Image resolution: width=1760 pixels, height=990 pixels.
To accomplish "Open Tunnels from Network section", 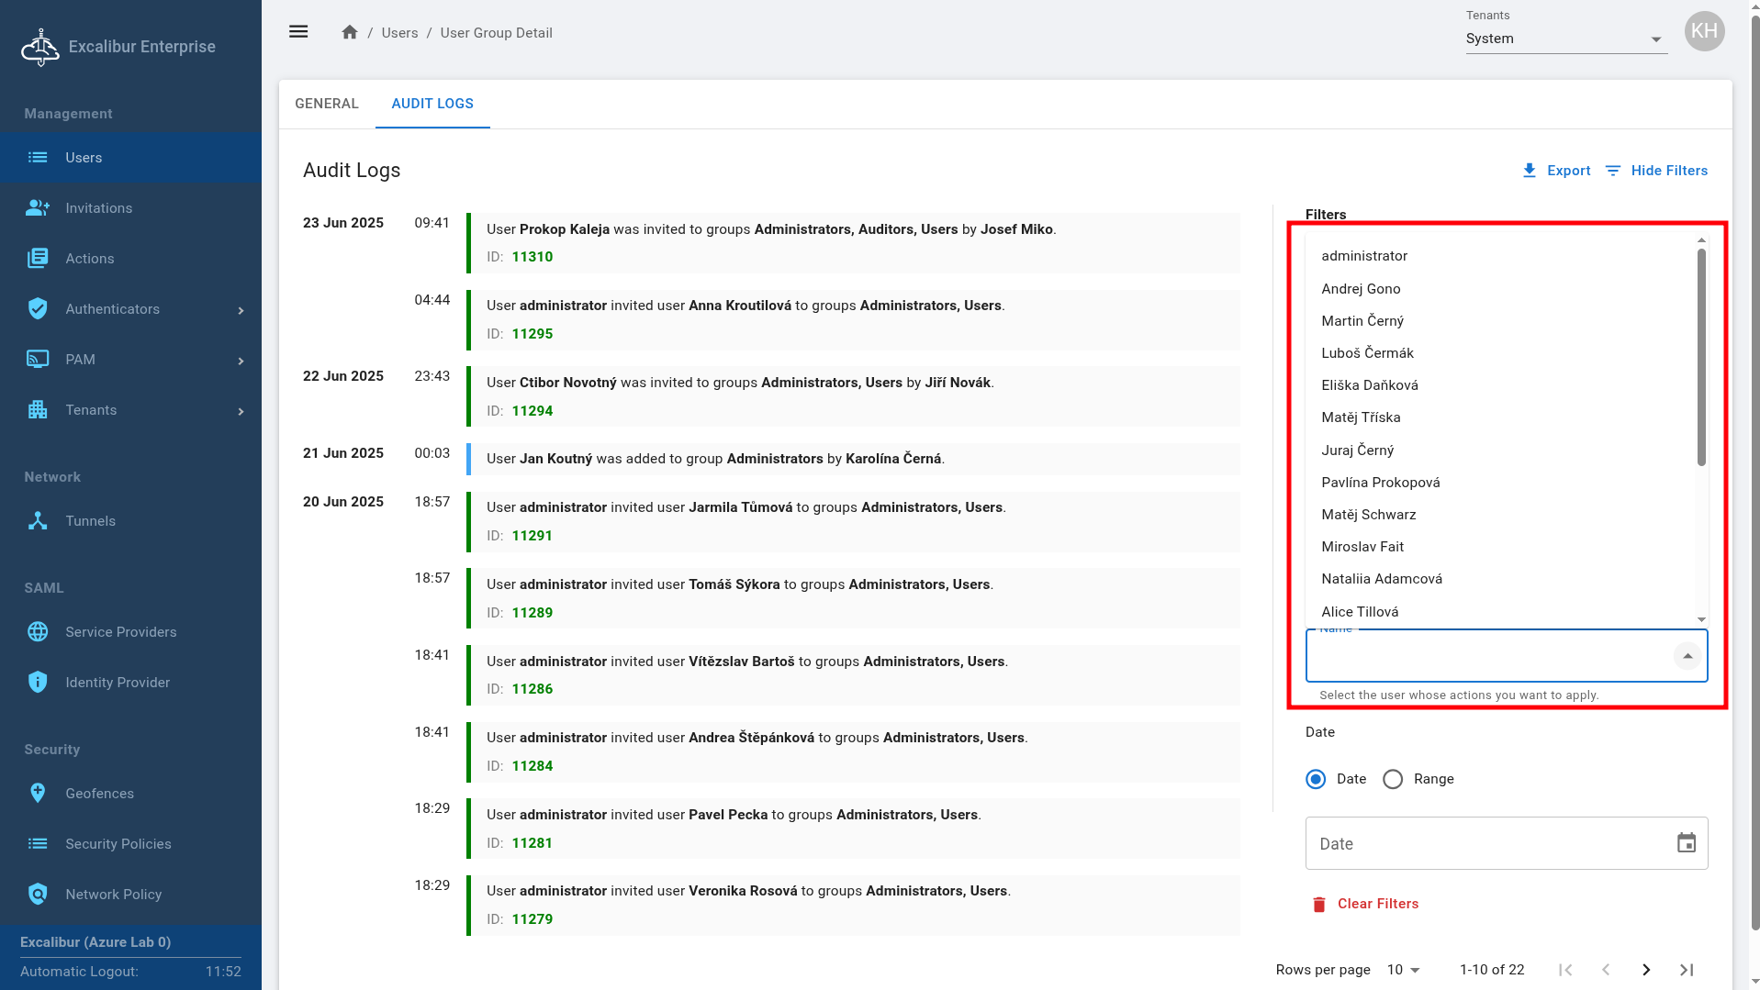I will [x=90, y=521].
